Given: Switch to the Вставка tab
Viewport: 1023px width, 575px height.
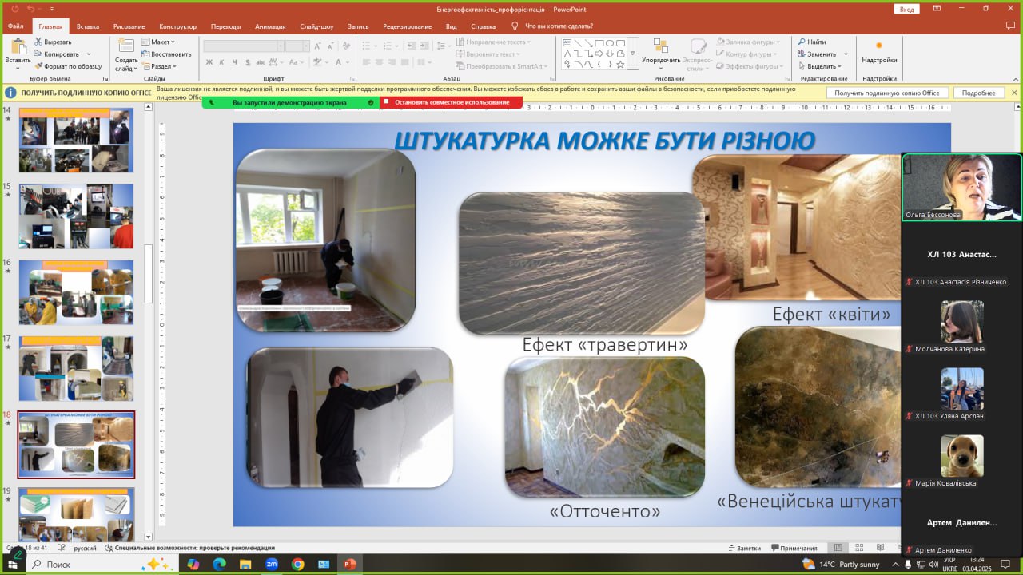Looking at the screenshot, I should coord(88,26).
